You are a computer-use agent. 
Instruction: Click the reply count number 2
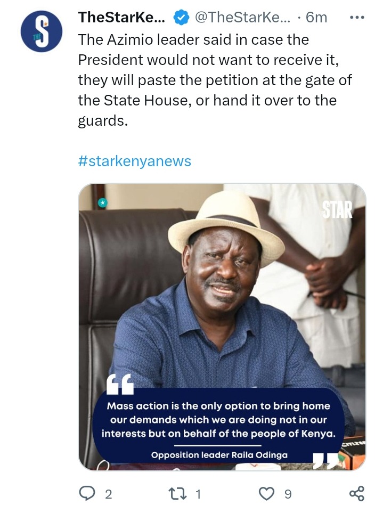click(x=109, y=494)
